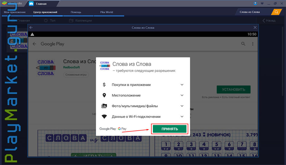Expand Фото/мультимедиа/файлы permission
This screenshot has height=165, width=286.
(x=182, y=106)
